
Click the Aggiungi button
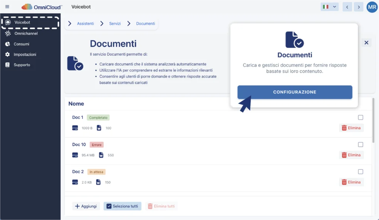click(86, 206)
